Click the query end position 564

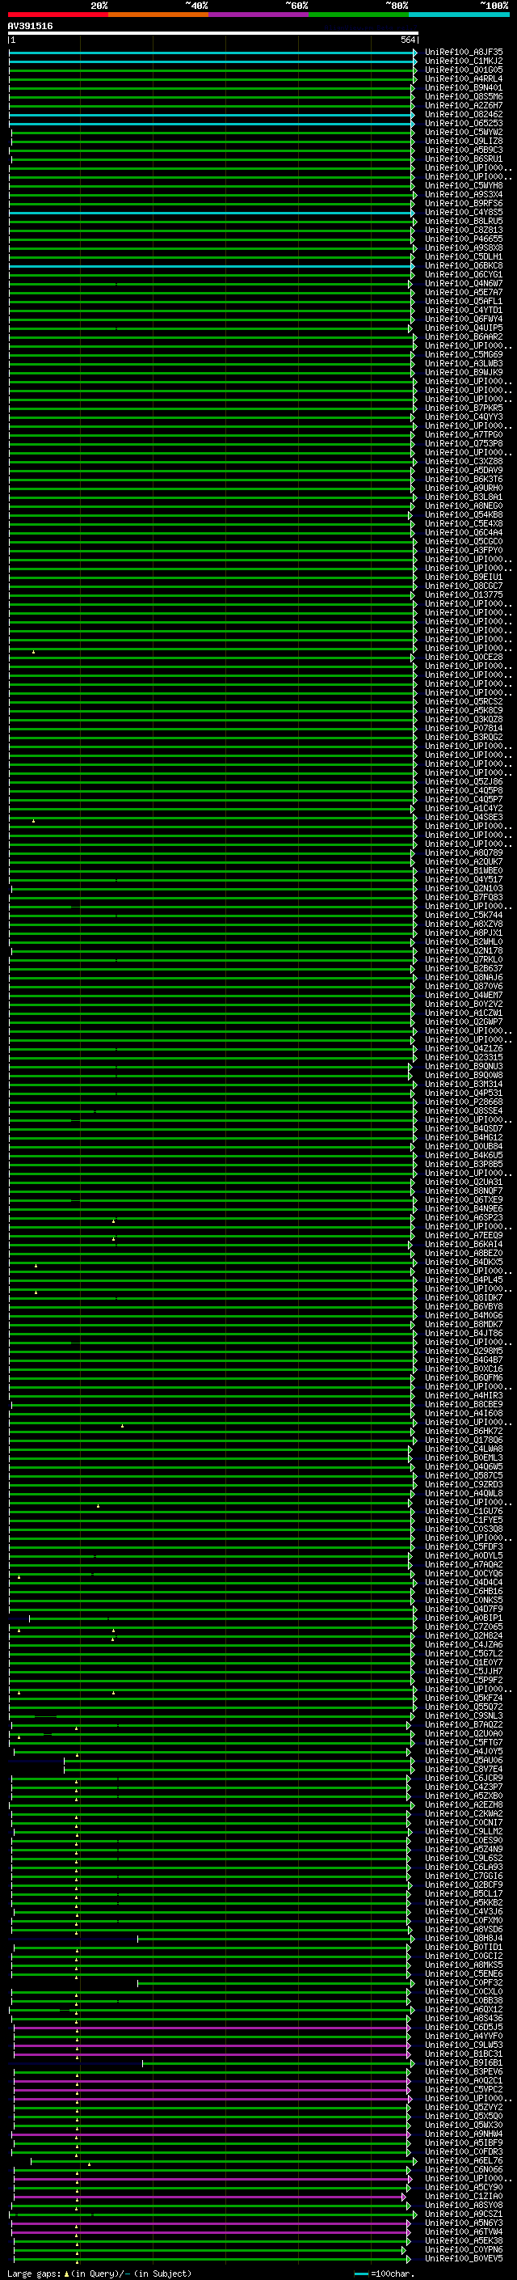[407, 40]
